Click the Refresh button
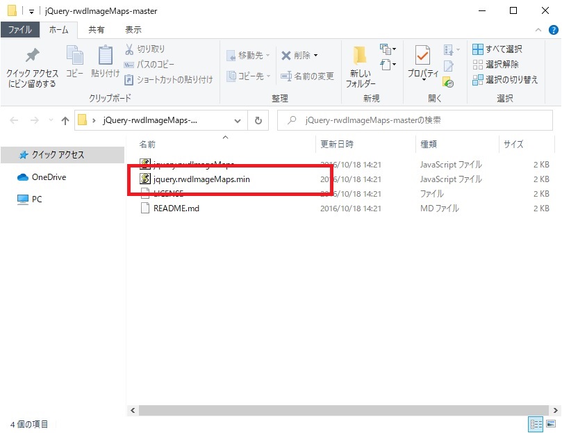This screenshot has width=562, height=433. pyautogui.click(x=258, y=120)
